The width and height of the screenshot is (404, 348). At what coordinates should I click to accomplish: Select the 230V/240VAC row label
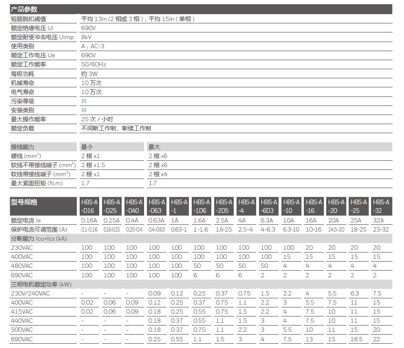(x=31, y=294)
